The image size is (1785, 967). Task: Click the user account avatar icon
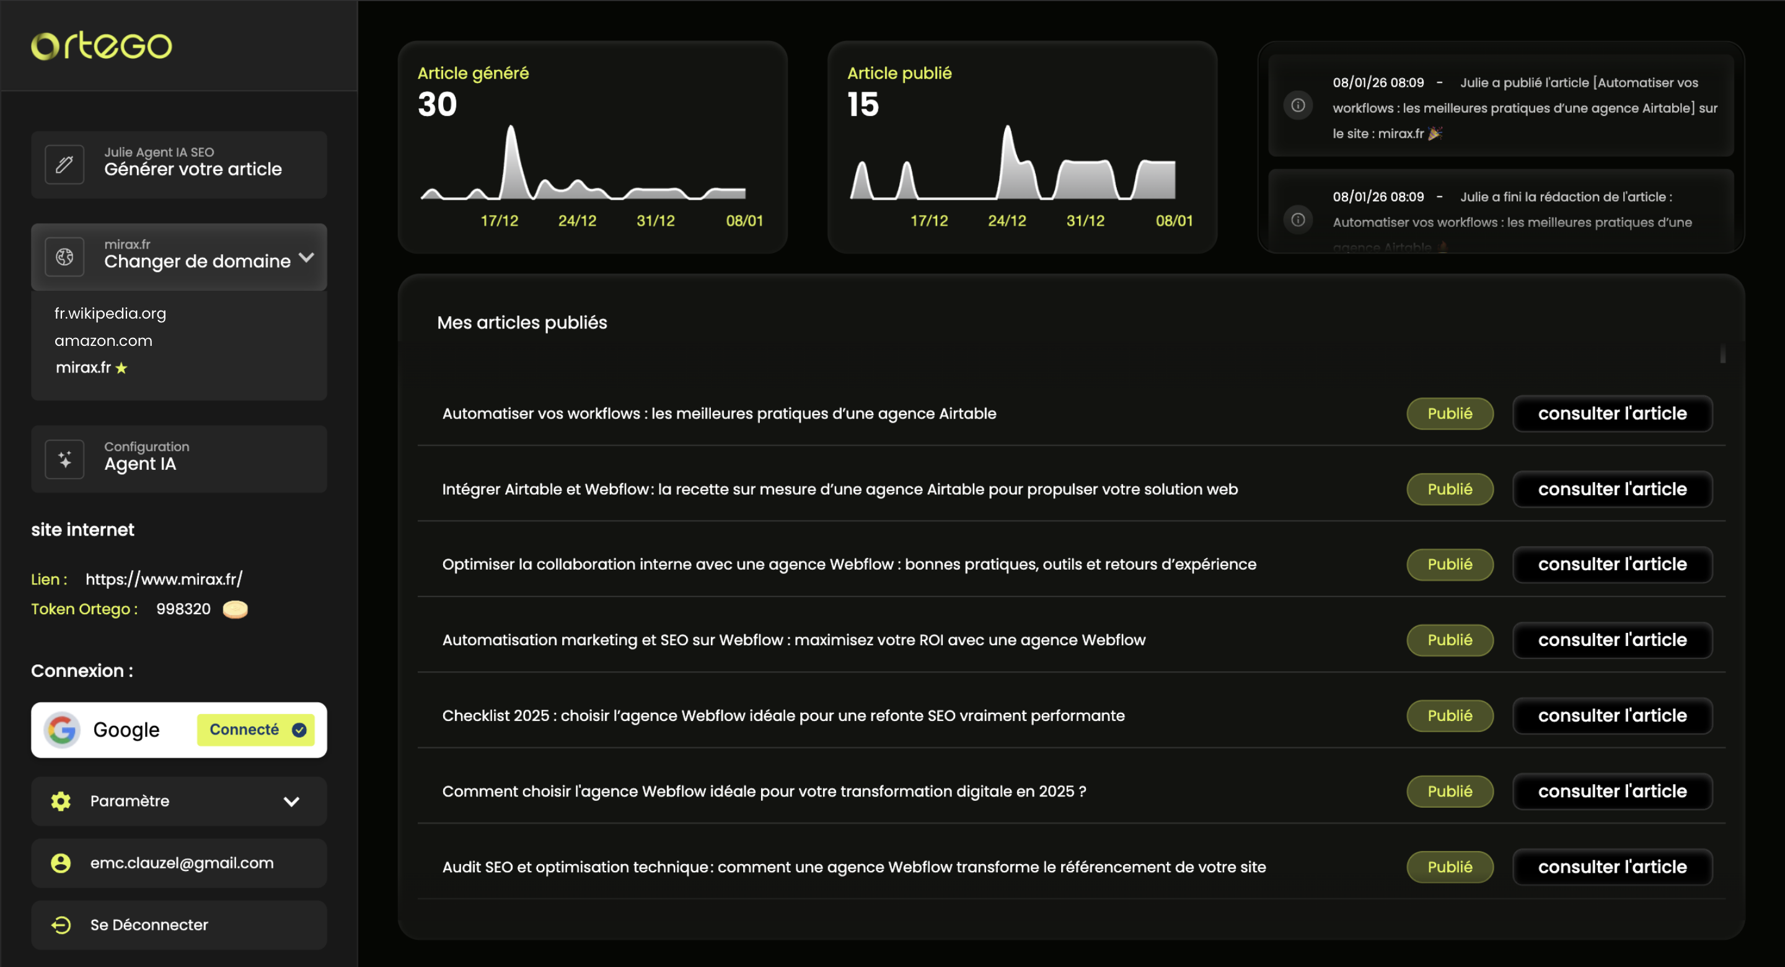61,863
